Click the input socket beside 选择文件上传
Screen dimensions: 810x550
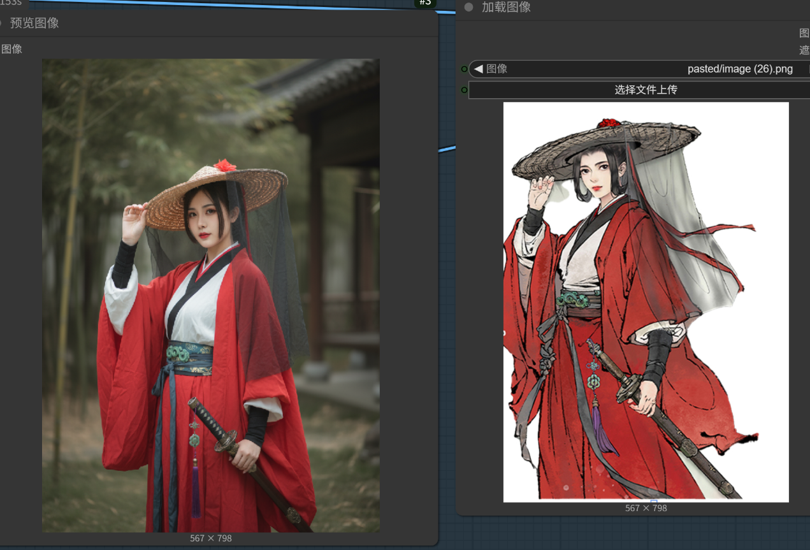(x=465, y=90)
